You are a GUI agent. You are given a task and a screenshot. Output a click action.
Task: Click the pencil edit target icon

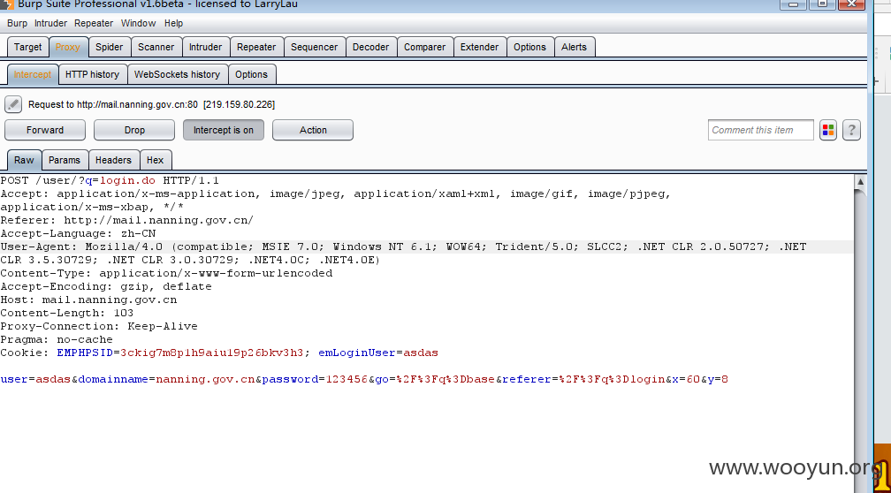[x=13, y=104]
